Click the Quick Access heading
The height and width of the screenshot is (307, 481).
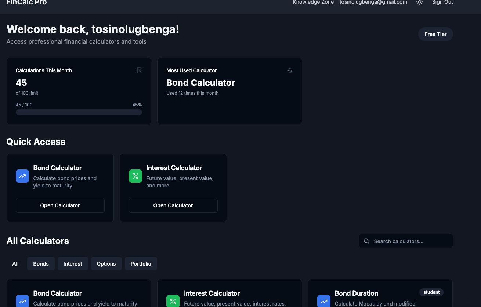pos(36,142)
